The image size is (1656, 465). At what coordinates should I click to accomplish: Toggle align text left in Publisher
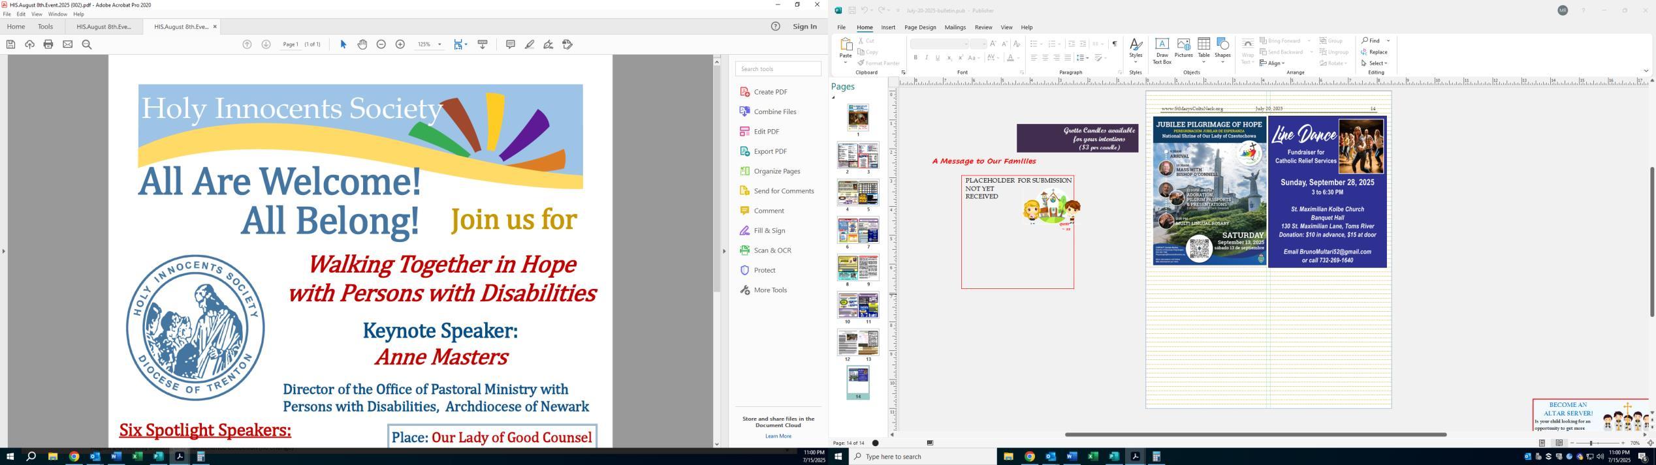point(1034,58)
